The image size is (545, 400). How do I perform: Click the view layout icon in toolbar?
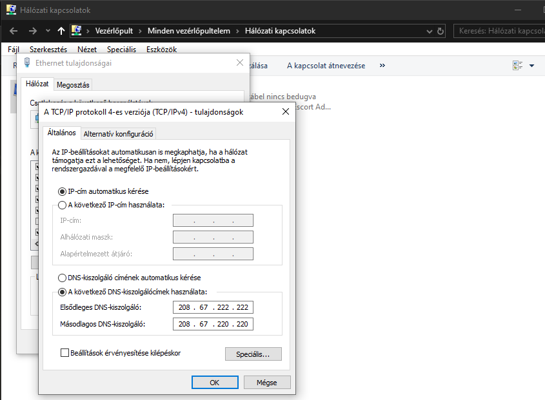(x=517, y=66)
